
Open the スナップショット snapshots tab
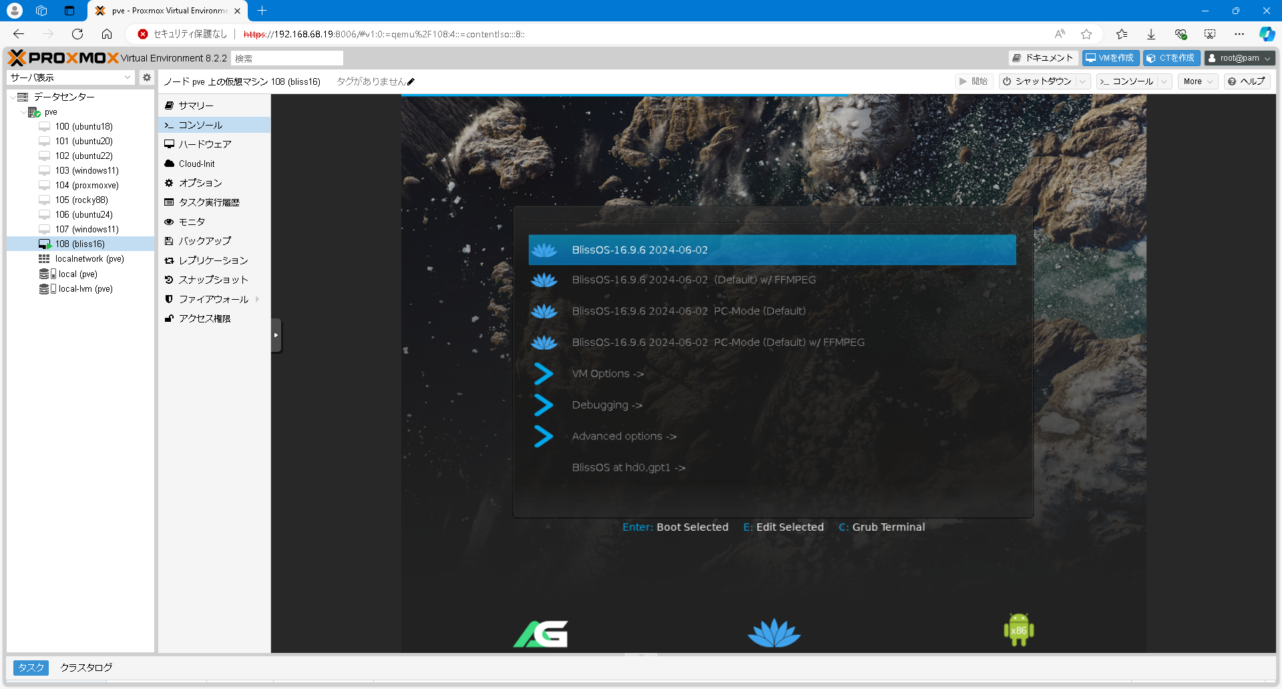(214, 280)
